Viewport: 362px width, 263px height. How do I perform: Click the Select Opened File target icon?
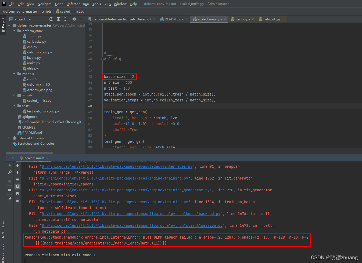pos(51,19)
